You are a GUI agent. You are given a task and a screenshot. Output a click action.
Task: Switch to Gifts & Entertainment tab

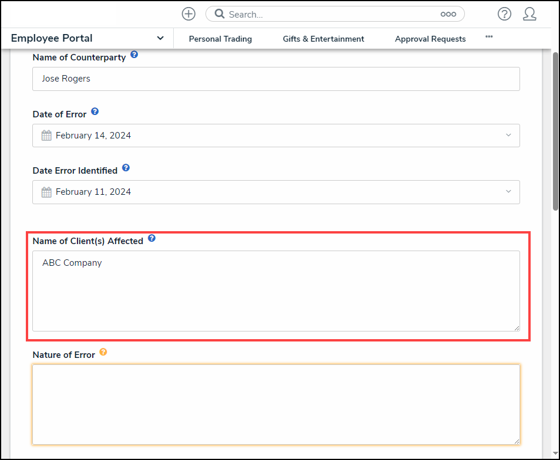point(323,39)
